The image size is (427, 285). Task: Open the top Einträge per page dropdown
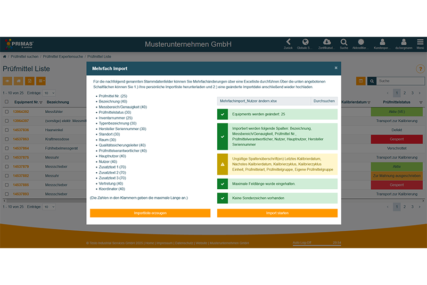click(x=49, y=93)
